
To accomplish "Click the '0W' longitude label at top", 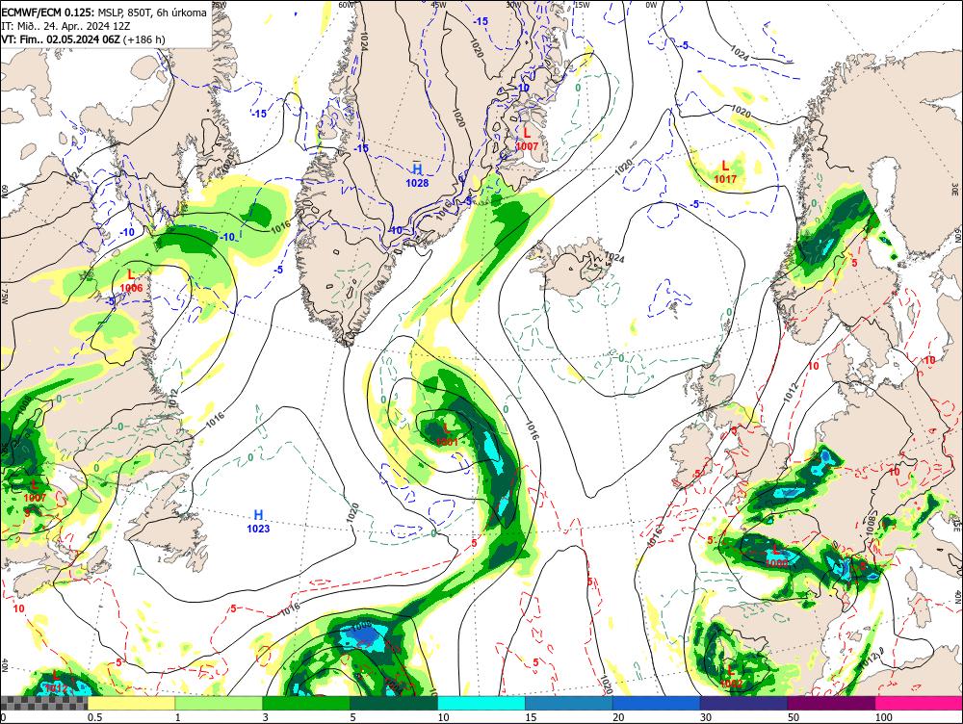I will click(651, 5).
